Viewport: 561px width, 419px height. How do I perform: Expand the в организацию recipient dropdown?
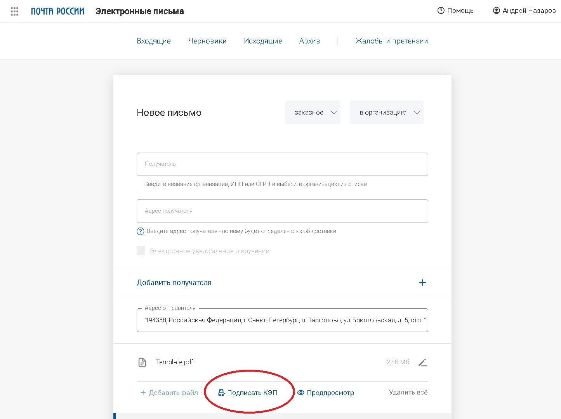(386, 113)
